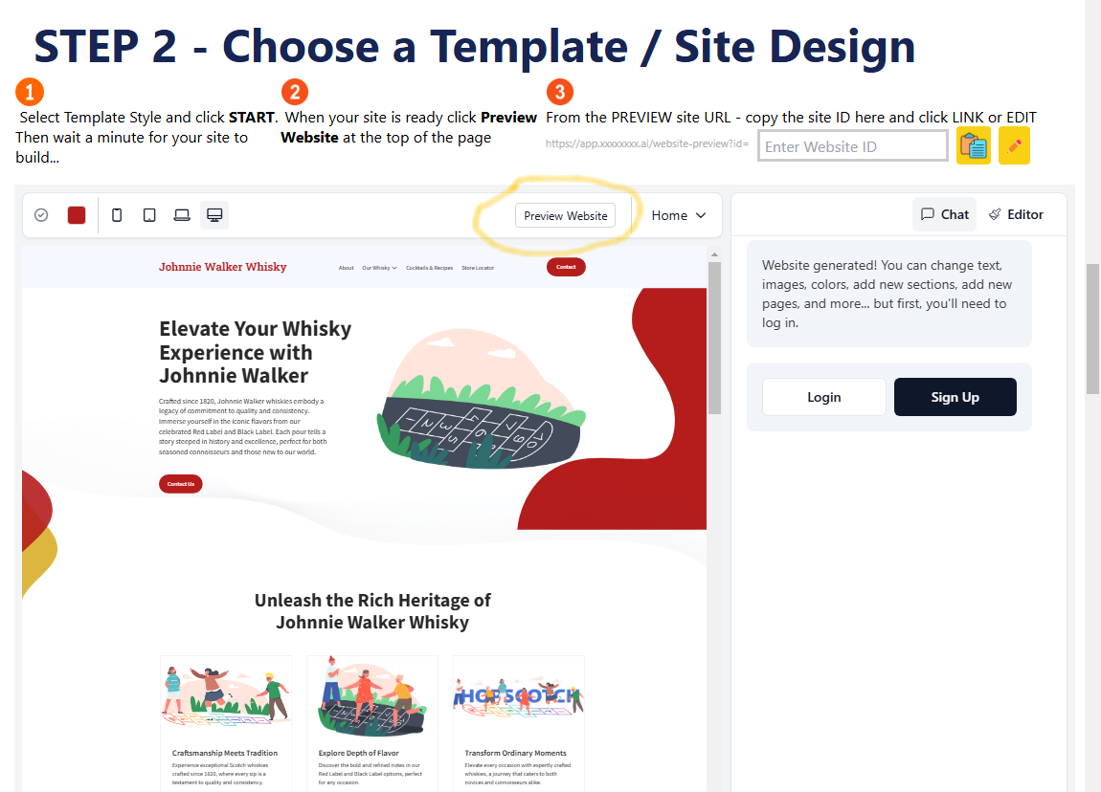Image resolution: width=1101 pixels, height=792 pixels.
Task: Click the preview pane scrollbar up arrow
Action: pyautogui.click(x=714, y=254)
